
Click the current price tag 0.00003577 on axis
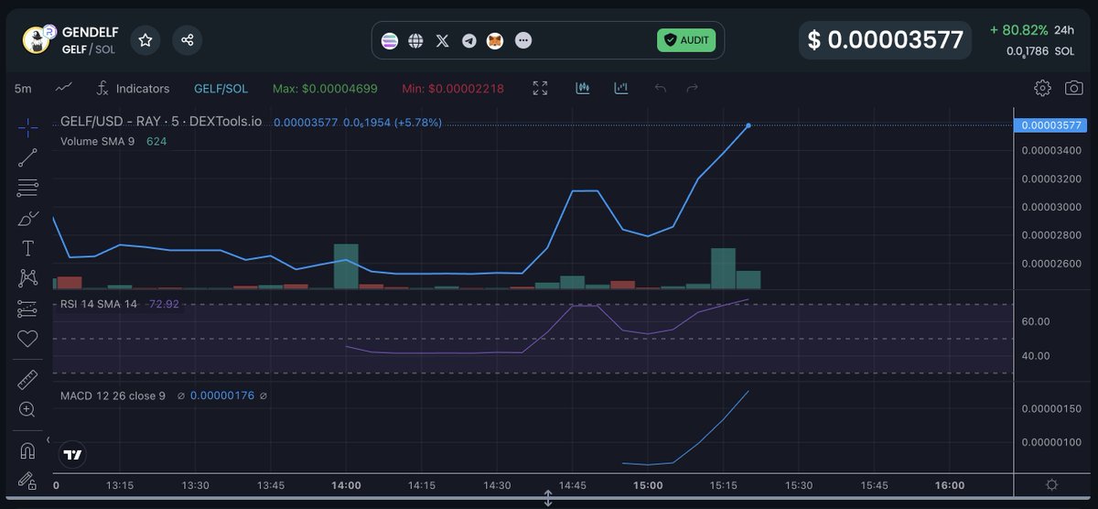click(x=1050, y=125)
